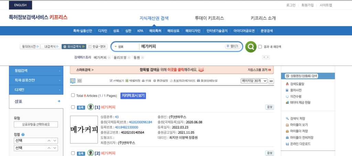Click ENGLISH language button
The height and width of the screenshot is (156, 352).
click(x=20, y=5)
